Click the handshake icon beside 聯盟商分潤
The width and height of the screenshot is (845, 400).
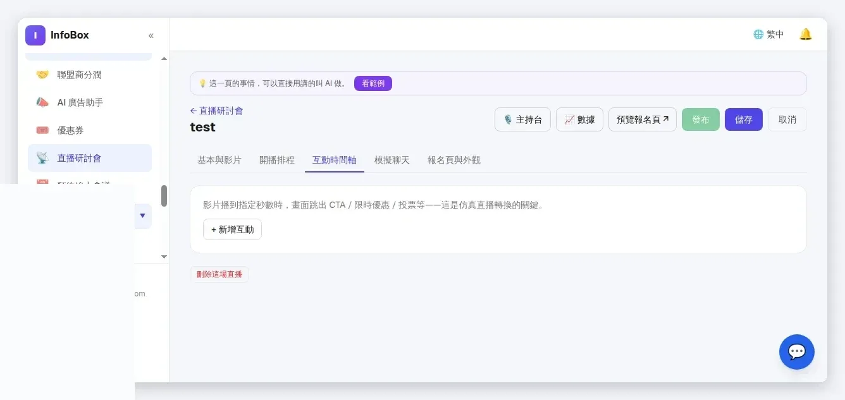(x=42, y=75)
